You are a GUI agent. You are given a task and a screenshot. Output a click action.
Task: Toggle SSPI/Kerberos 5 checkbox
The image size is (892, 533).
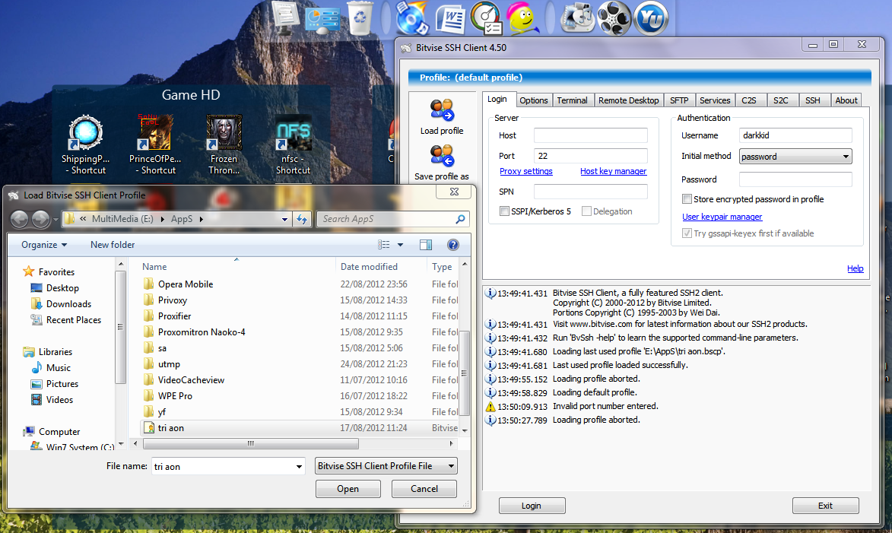(505, 211)
